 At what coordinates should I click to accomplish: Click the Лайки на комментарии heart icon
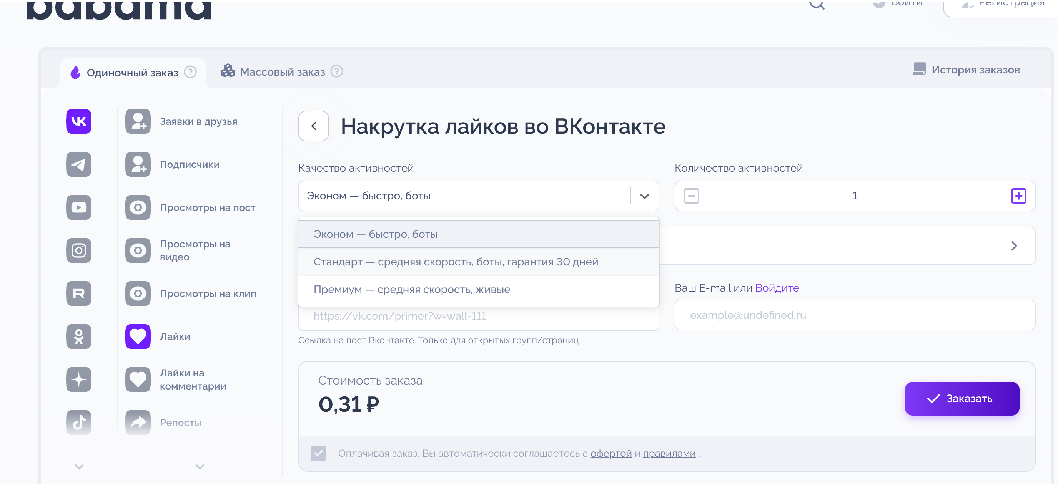click(138, 380)
